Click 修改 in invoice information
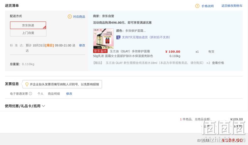248x145 pixels. (69, 94)
